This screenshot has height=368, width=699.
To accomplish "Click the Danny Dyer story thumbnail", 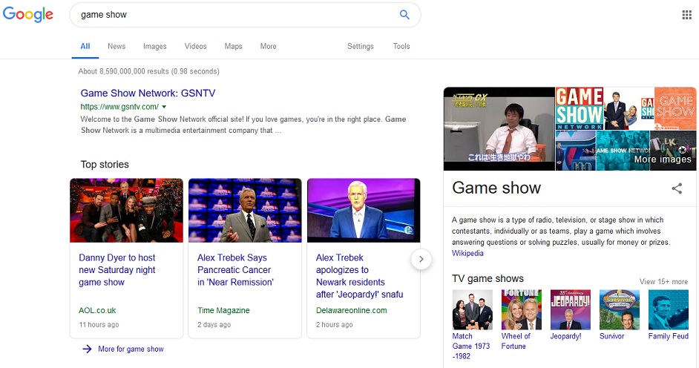I will tap(127, 210).
